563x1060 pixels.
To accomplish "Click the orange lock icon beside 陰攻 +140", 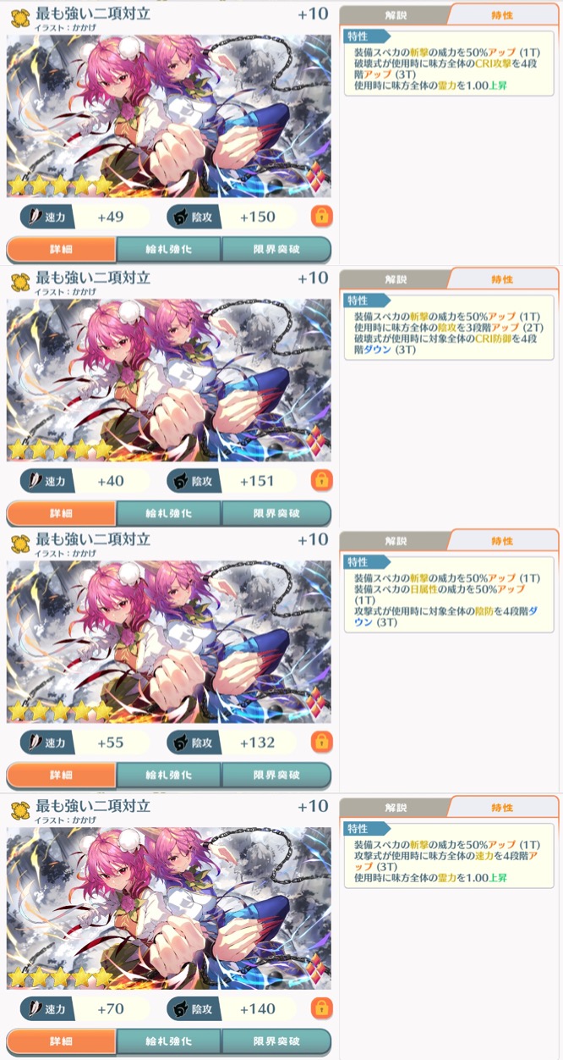I will pos(321,1008).
